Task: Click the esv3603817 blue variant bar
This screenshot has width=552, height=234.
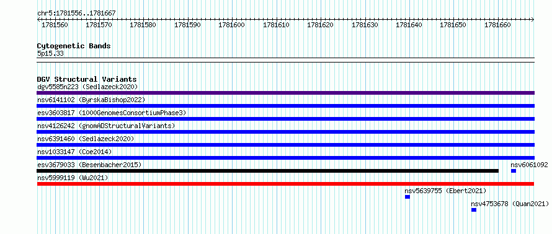Action: point(285,119)
